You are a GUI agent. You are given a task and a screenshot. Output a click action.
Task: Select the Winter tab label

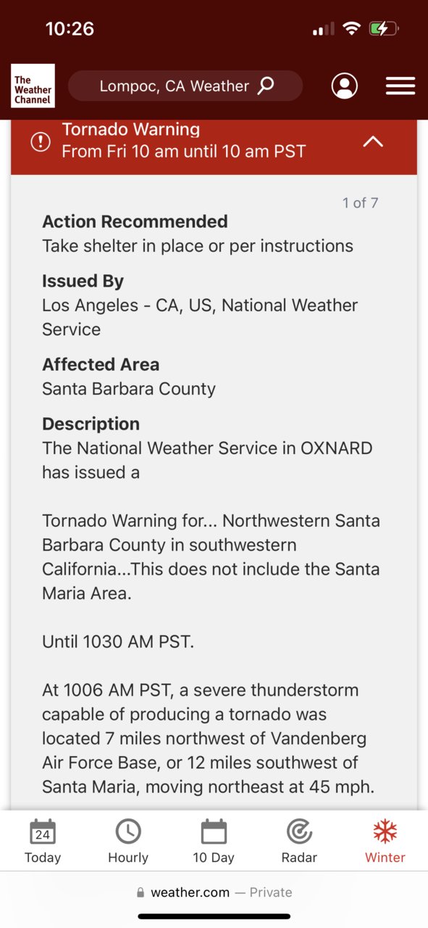385,857
